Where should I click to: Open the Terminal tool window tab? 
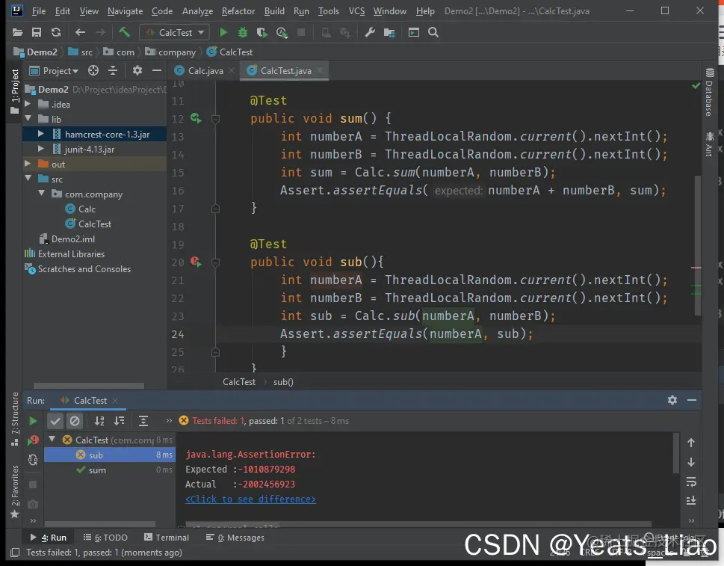(x=167, y=538)
